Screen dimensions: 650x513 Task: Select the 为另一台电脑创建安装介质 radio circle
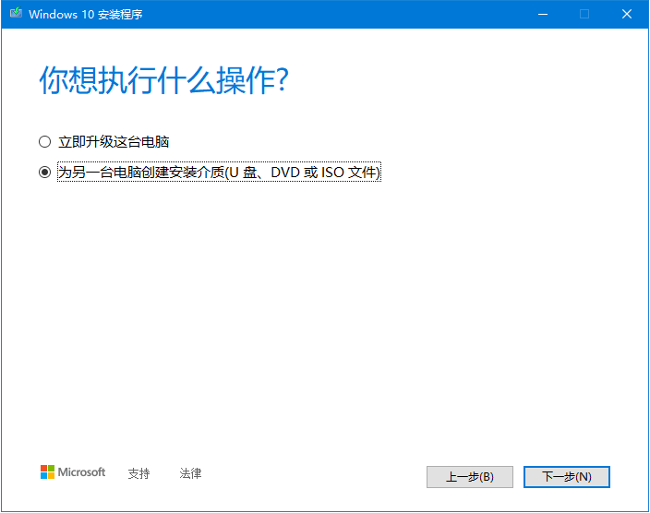point(44,173)
